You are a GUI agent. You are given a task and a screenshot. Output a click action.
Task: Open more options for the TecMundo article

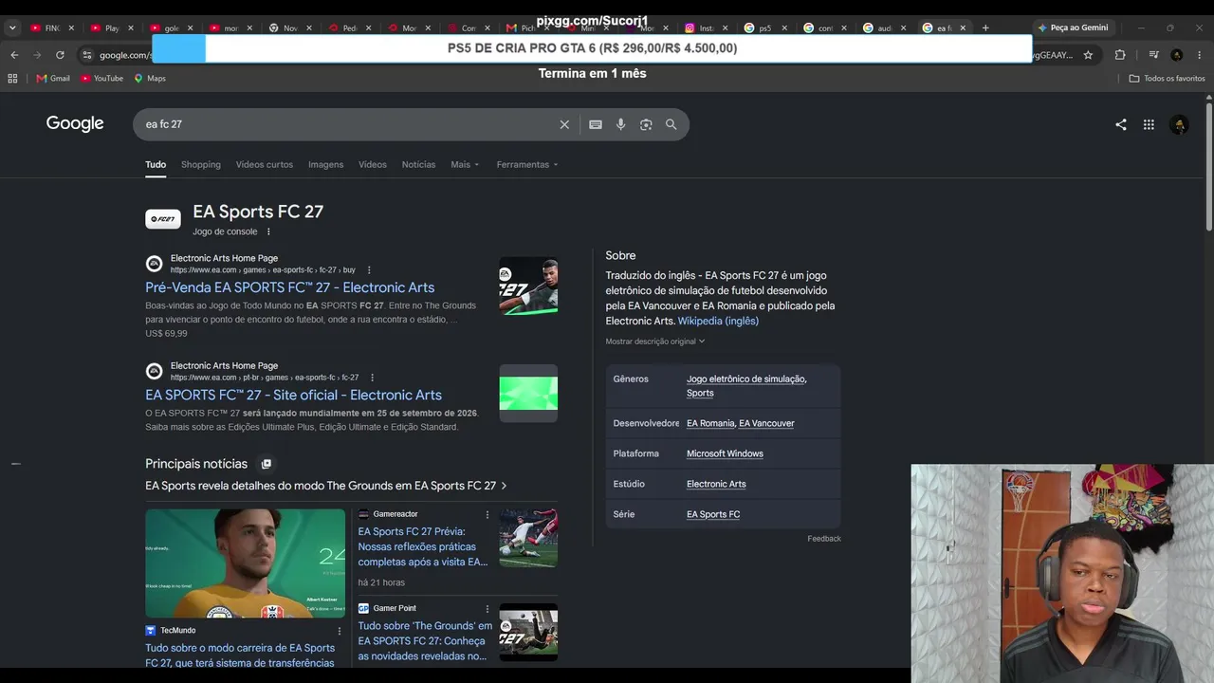[x=339, y=631]
